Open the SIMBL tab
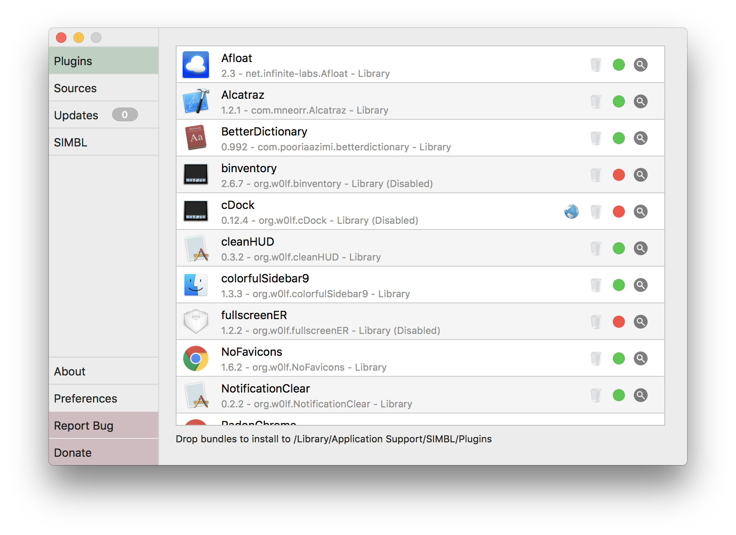 click(104, 142)
